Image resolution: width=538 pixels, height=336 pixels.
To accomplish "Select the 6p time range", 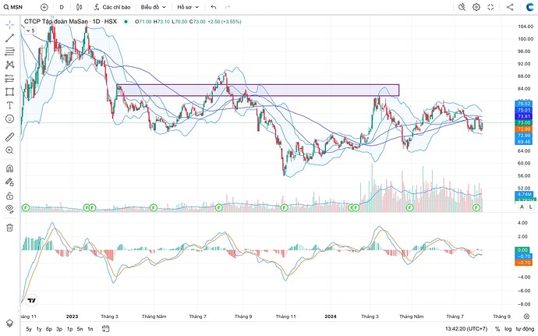I will (x=49, y=329).
